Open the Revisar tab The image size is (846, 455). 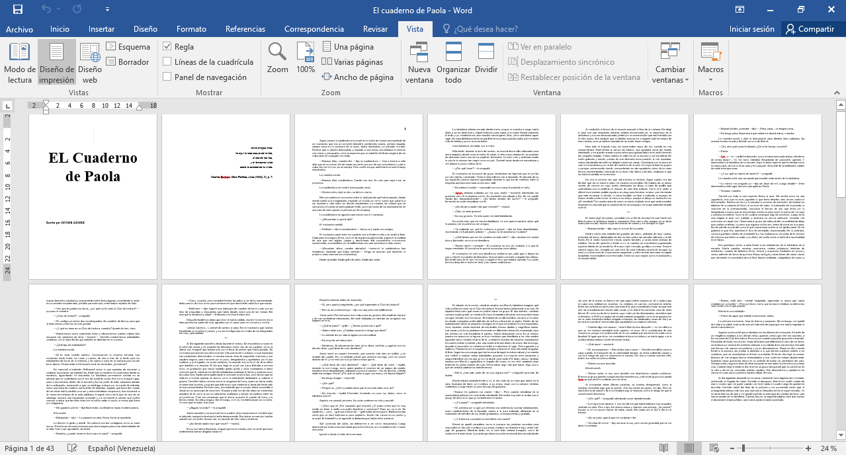376,29
